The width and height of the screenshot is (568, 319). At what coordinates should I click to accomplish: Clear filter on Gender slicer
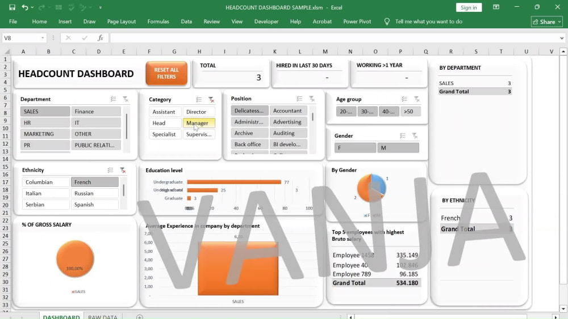(415, 135)
